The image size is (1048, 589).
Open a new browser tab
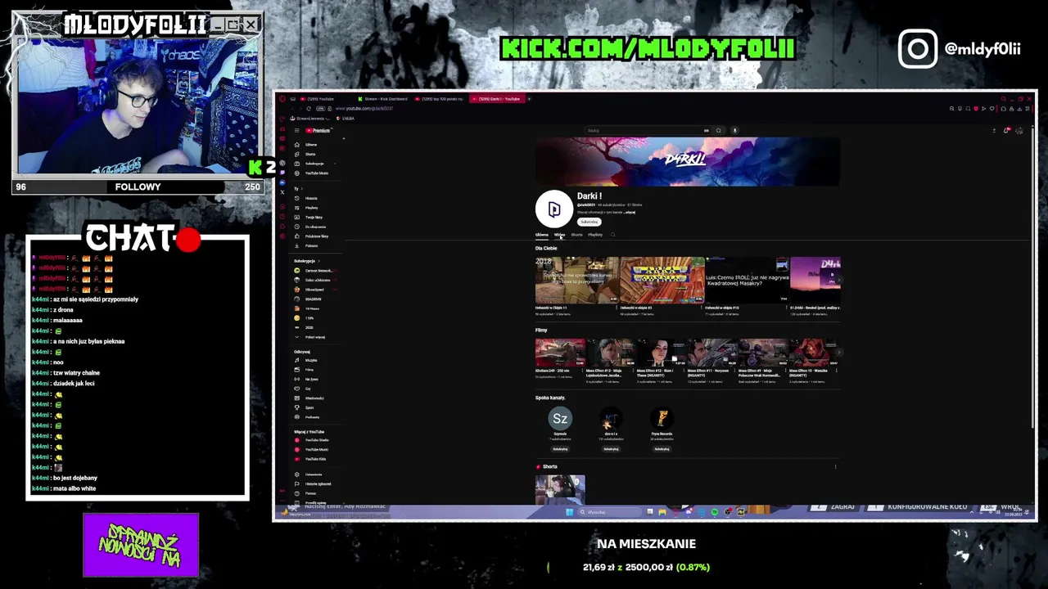point(529,99)
